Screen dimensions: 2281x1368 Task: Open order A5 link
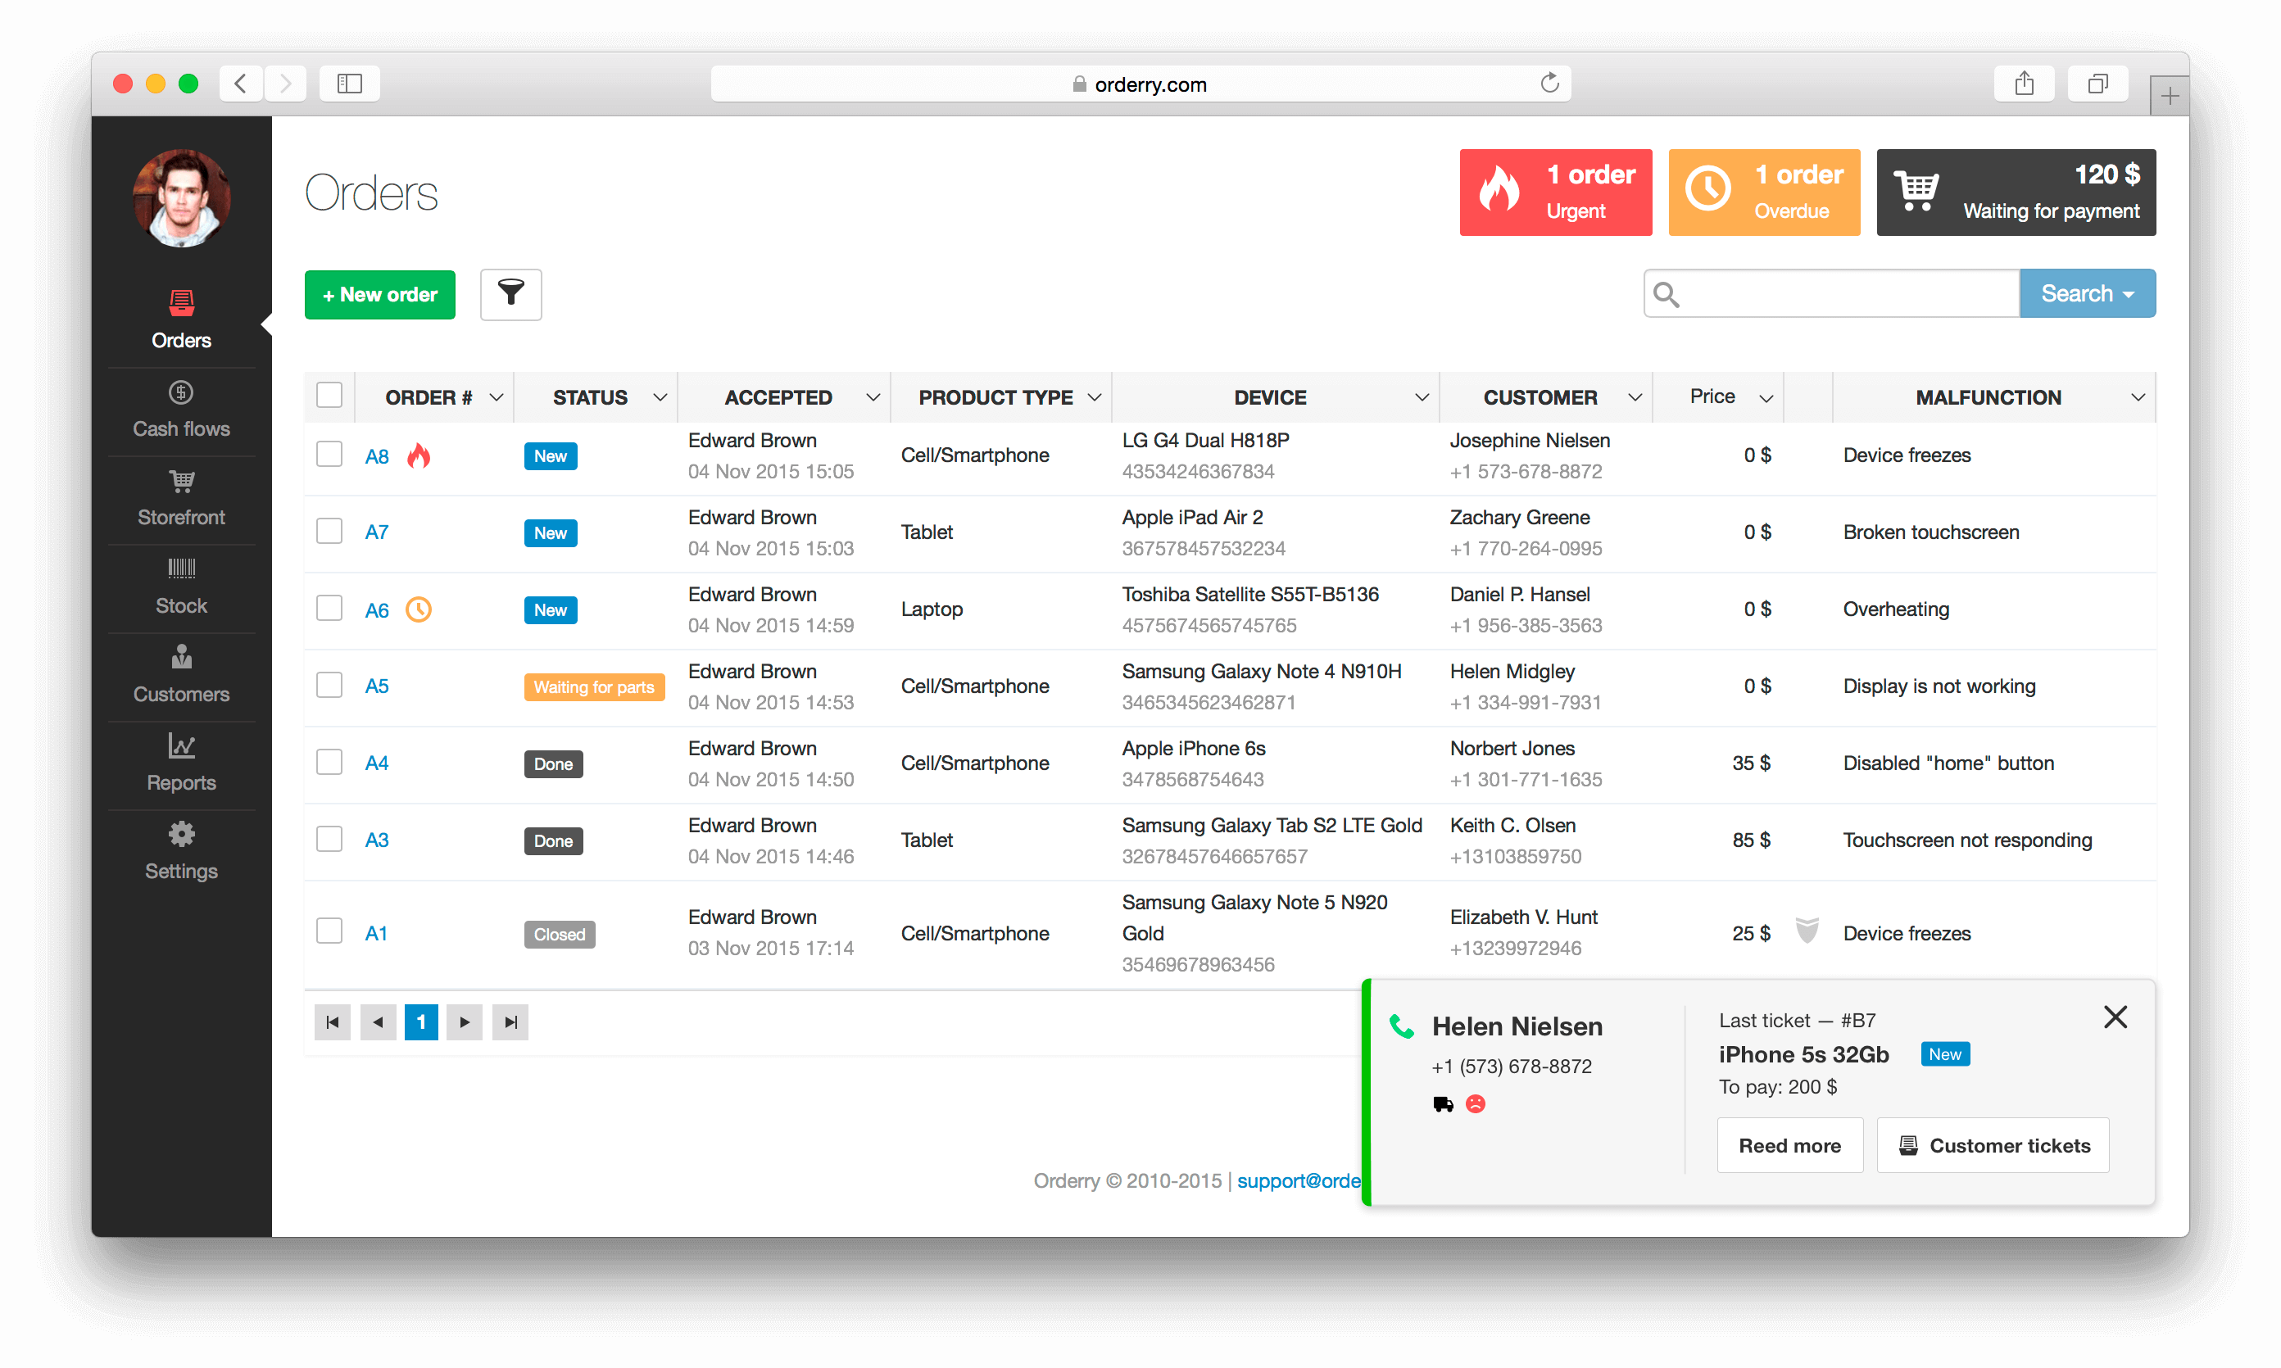[x=376, y=686]
